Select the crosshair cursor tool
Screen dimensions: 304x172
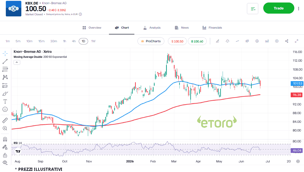[x=5, y=53]
